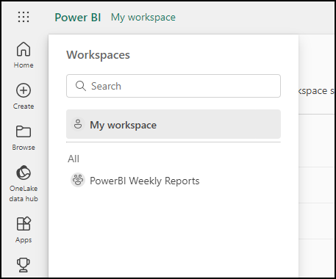Click the PowerBI Weekly Reports group icon
This screenshot has width=336, height=279.
point(78,180)
